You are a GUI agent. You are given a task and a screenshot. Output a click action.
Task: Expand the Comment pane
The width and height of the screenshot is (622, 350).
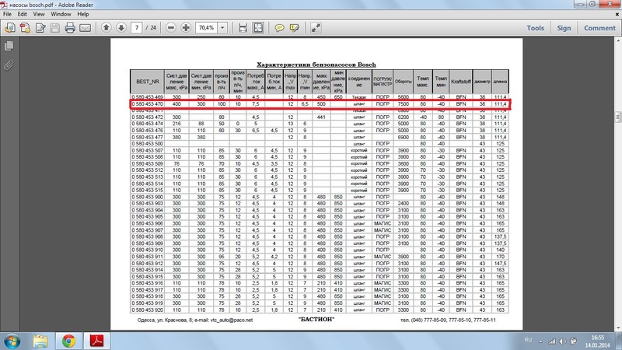coord(599,28)
